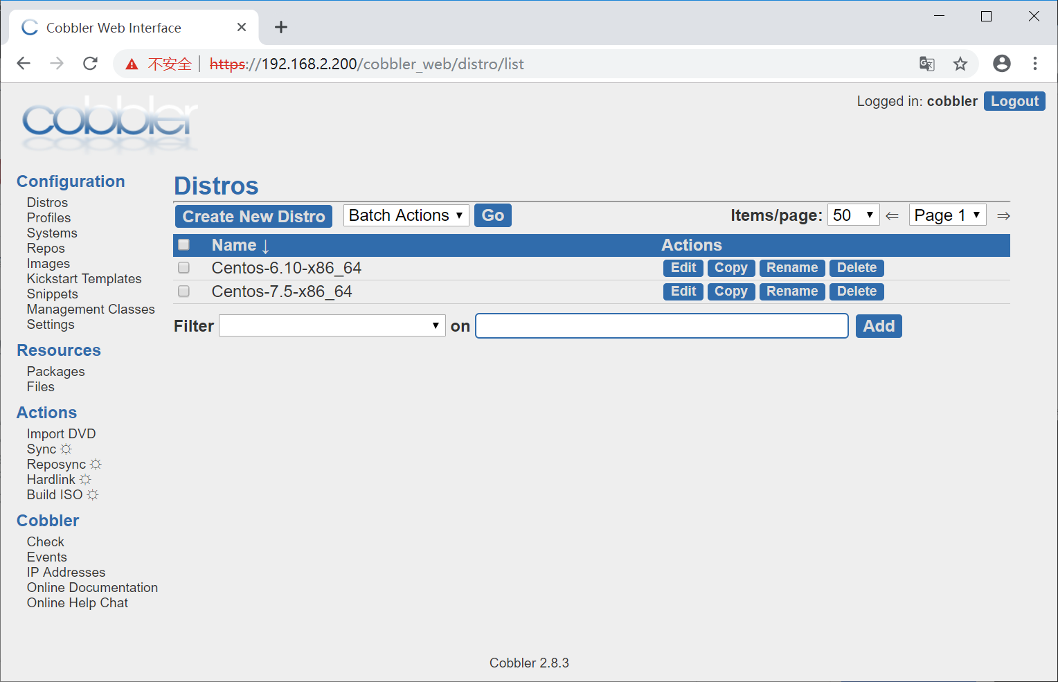Open Snippets in the sidebar
Viewport: 1058px width, 682px height.
pos(52,294)
